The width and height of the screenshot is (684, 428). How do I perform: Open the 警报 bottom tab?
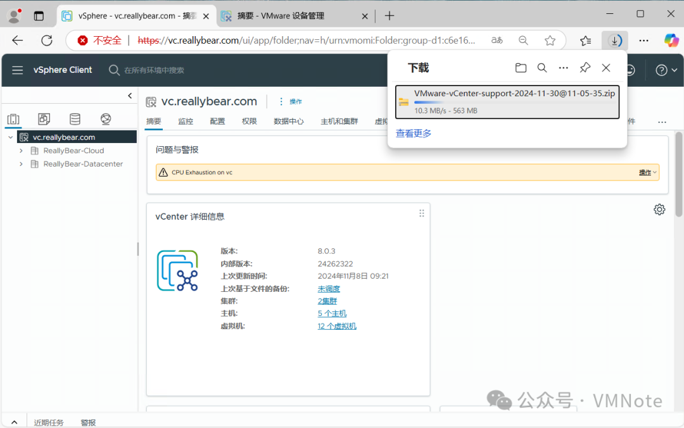click(88, 422)
